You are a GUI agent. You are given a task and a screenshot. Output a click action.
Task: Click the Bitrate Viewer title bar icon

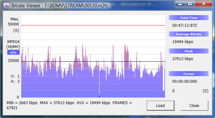pyautogui.click(x=6, y=6)
